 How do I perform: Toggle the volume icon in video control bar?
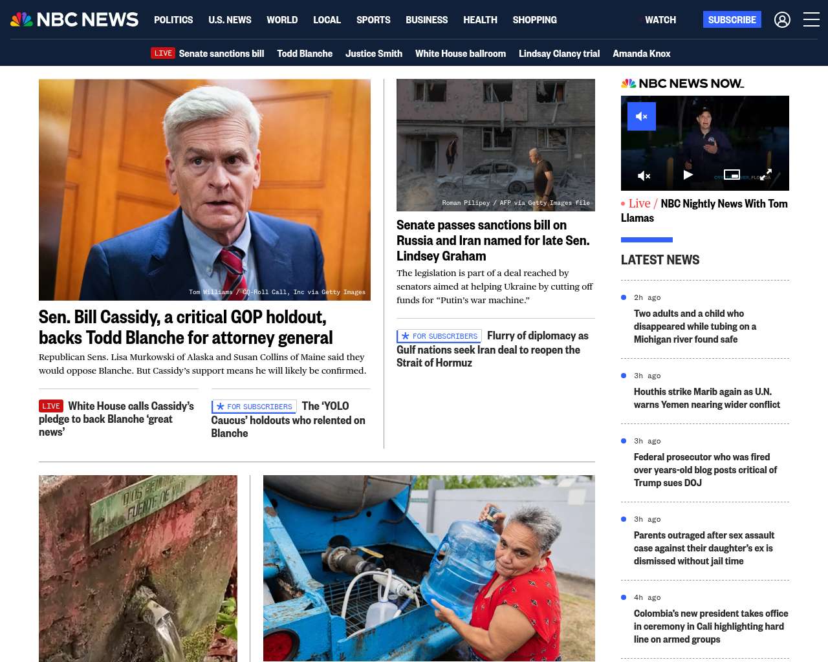pos(644,175)
